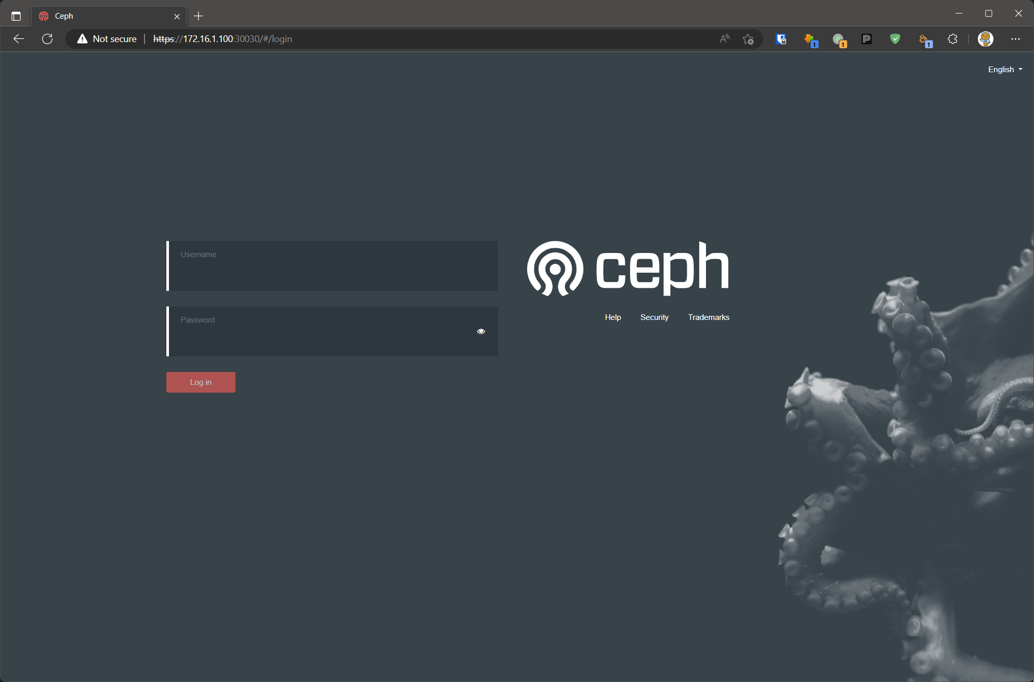Add this page to favorites
This screenshot has width=1034, height=682.
(x=748, y=39)
